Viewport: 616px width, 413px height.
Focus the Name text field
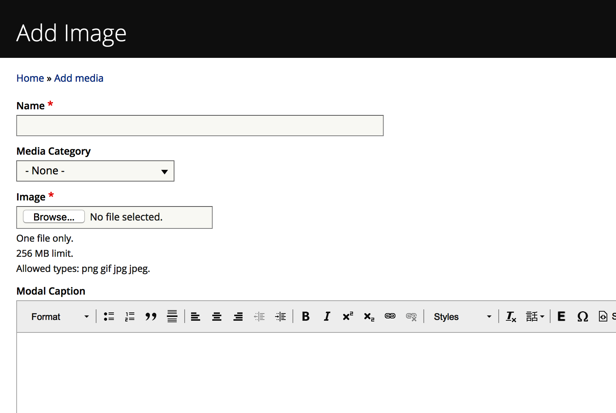[x=200, y=126]
